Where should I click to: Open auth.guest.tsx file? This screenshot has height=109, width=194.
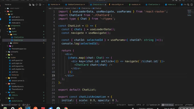[17, 60]
